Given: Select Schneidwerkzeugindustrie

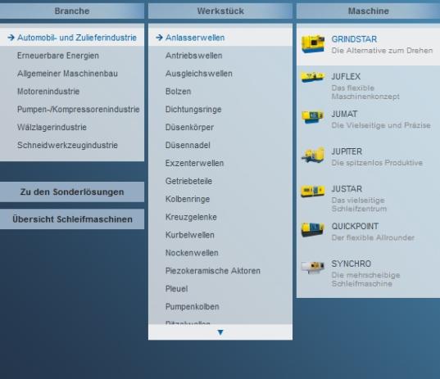Looking at the screenshot, I should tap(67, 145).
